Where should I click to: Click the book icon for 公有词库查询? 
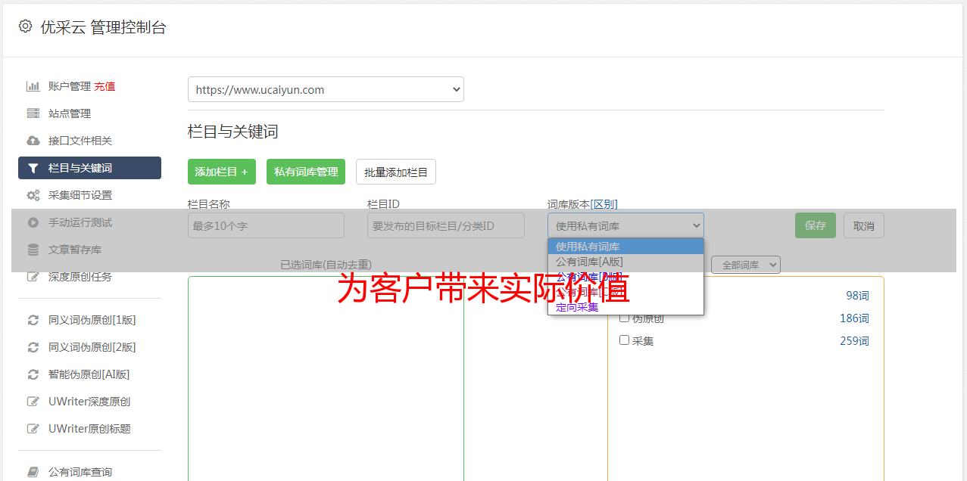[33, 472]
